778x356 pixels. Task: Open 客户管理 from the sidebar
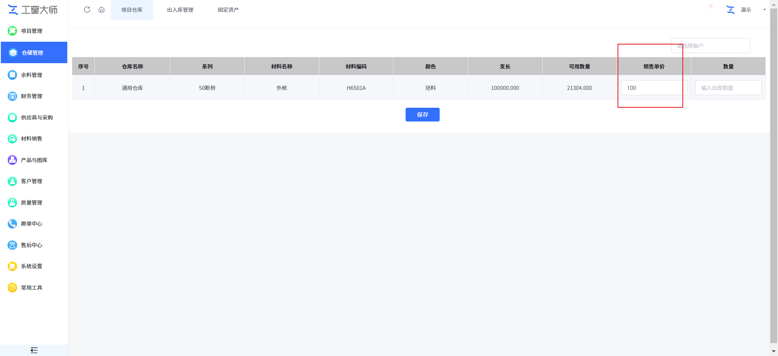(x=32, y=181)
